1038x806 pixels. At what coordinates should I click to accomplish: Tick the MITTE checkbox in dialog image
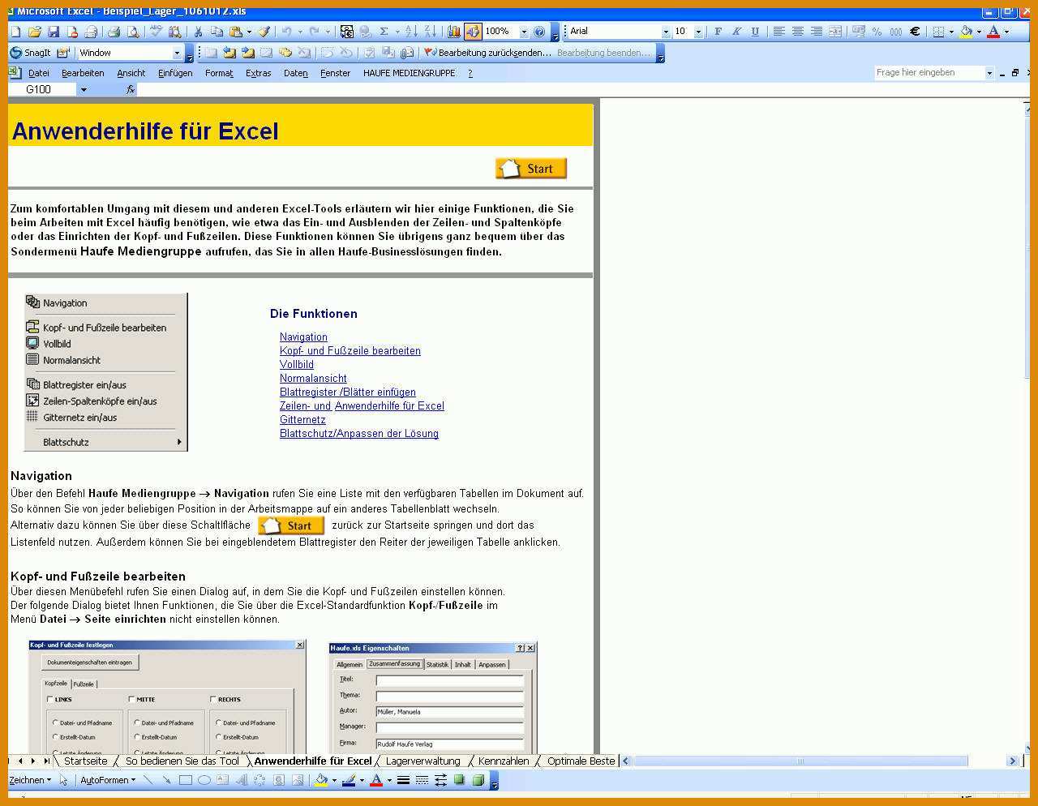(x=131, y=699)
